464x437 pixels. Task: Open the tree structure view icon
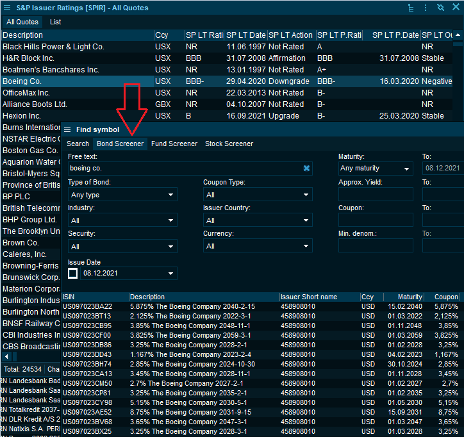point(411,8)
